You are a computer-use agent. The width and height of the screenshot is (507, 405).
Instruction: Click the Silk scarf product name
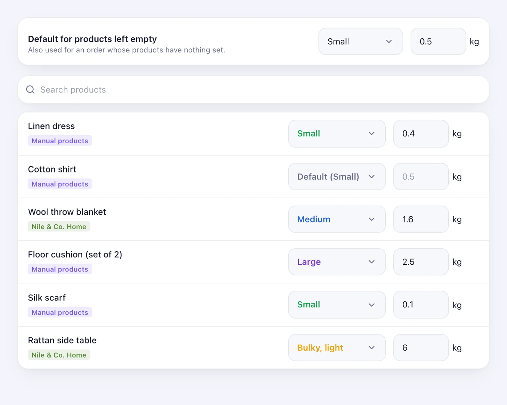[x=47, y=298]
